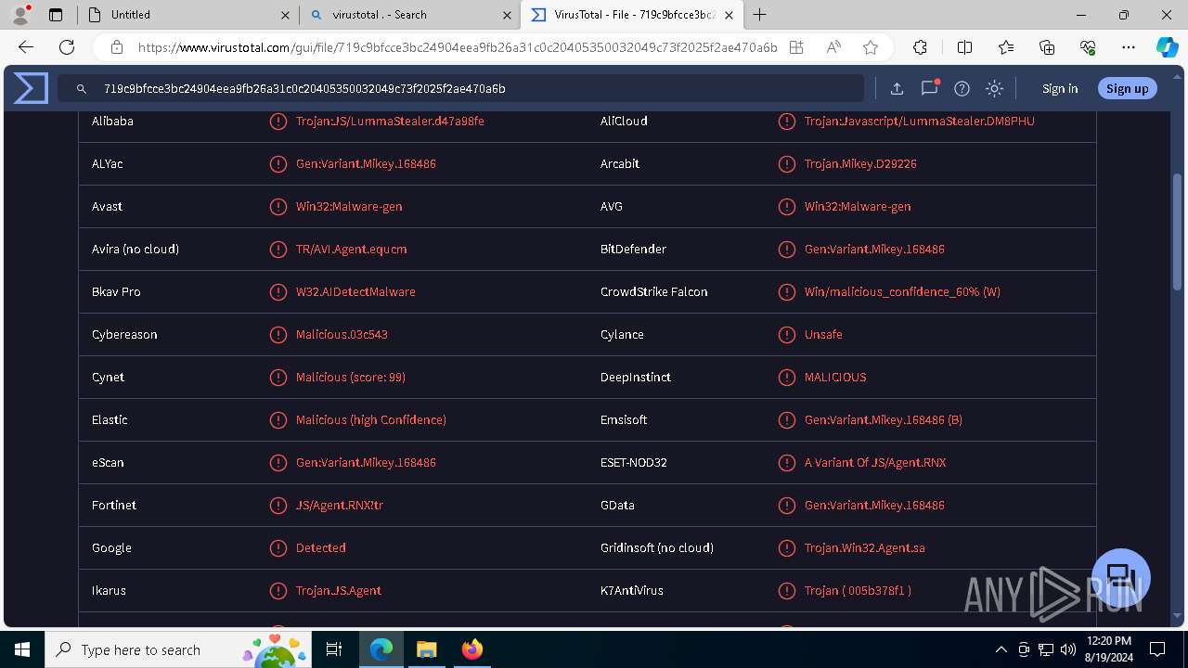Click the VirusTotal logo icon

(x=30, y=88)
